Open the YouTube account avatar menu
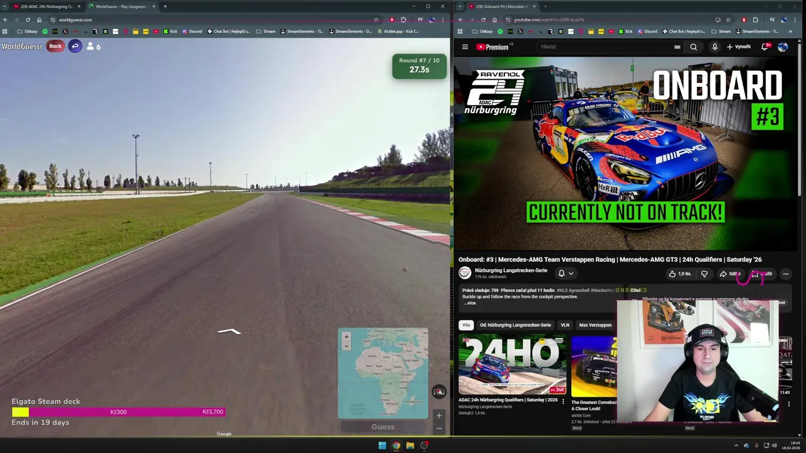 coord(783,47)
